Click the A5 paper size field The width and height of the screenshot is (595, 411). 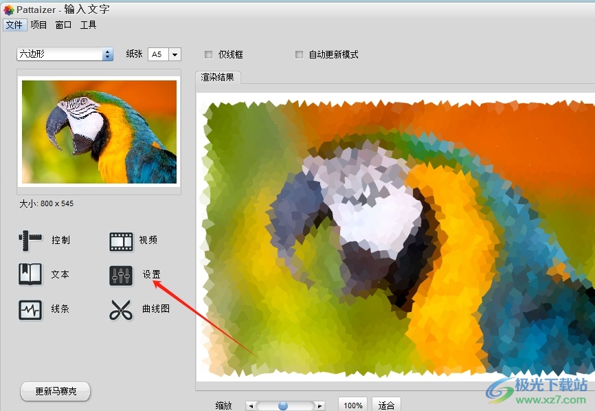[158, 54]
